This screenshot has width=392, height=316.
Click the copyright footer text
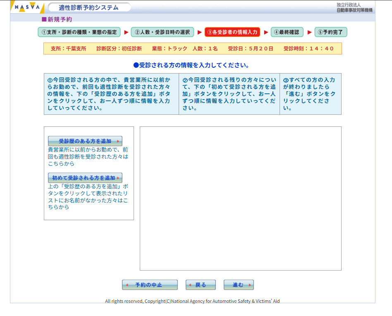tap(192, 301)
